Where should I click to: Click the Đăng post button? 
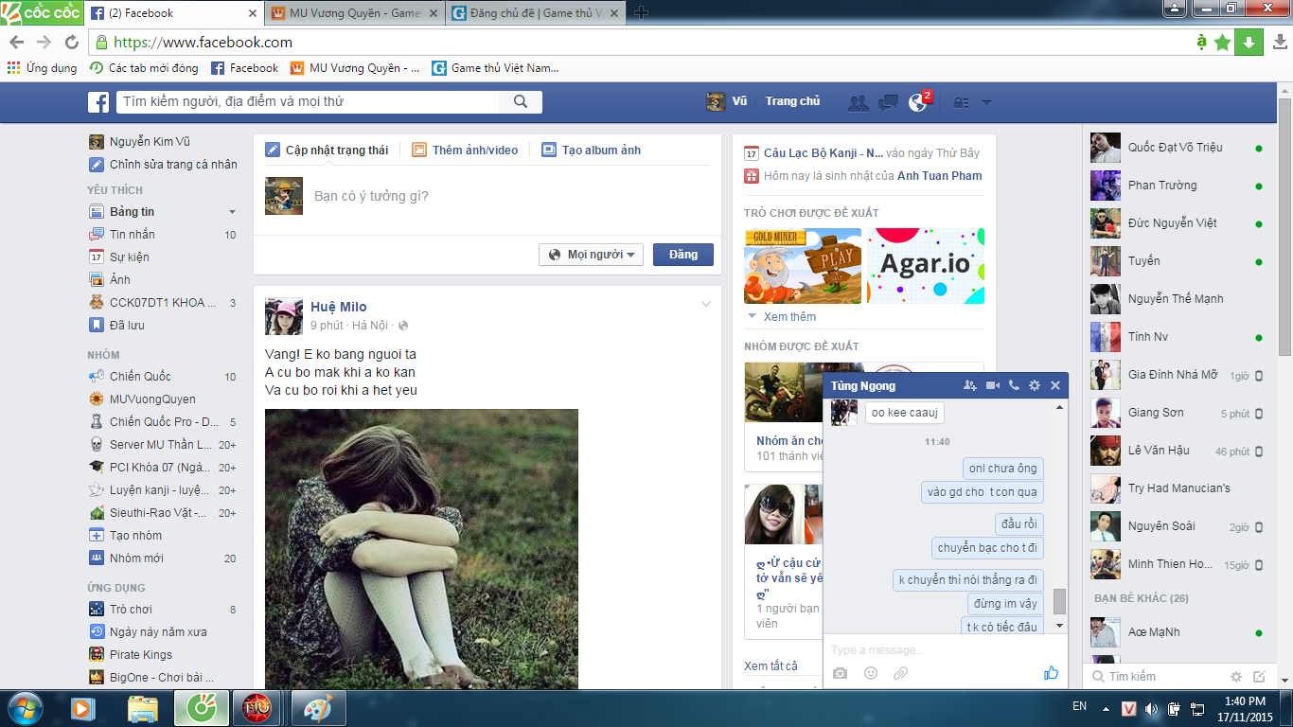[x=682, y=255]
